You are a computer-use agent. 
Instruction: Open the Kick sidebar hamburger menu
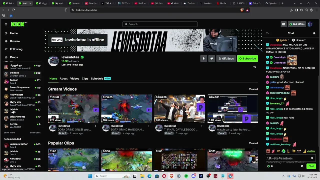tap(6, 24)
